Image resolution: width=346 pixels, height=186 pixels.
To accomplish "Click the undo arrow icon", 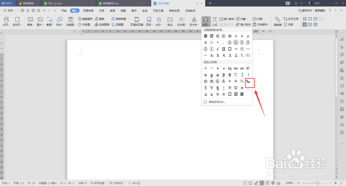I will point(44,11).
